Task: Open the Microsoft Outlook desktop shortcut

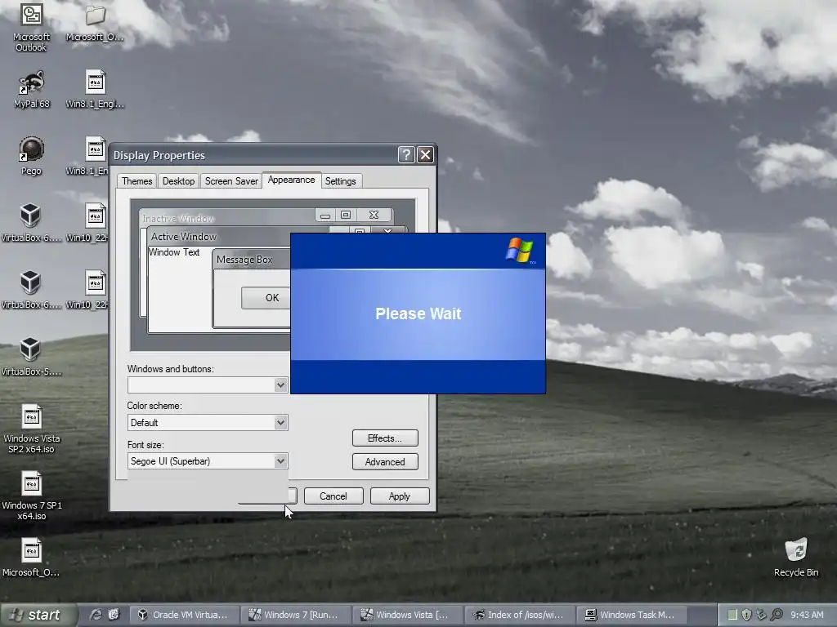Action: 32,27
